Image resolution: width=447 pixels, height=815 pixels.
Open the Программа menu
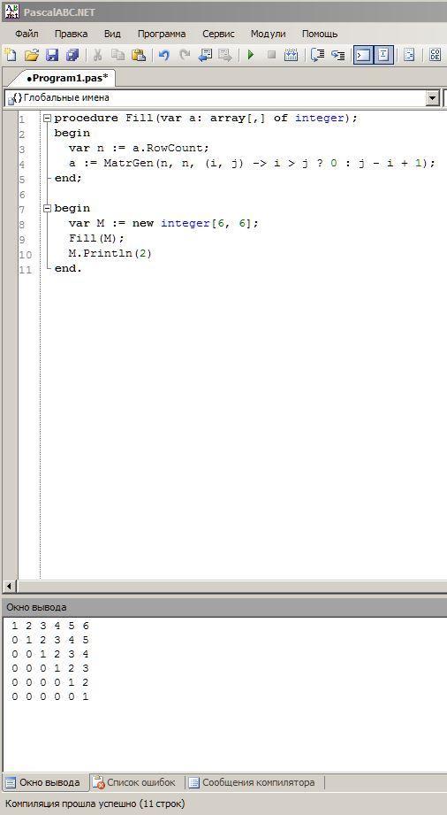pos(162,34)
